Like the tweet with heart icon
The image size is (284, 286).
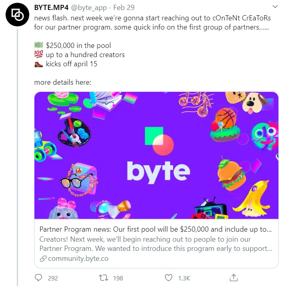click(169, 278)
